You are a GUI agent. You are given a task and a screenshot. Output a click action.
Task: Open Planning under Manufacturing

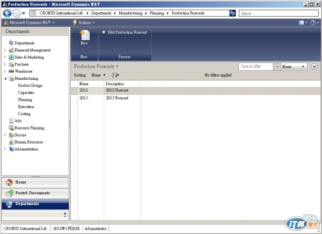point(25,100)
